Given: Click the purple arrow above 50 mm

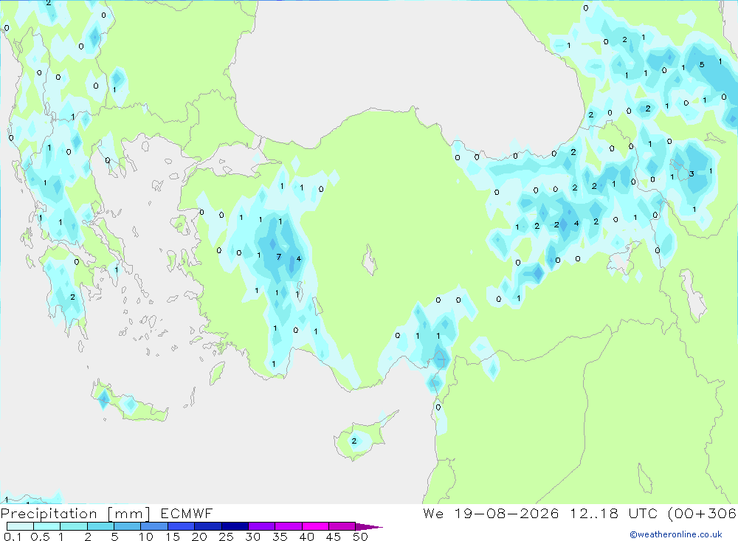Looking at the screenshot, I should [368, 527].
